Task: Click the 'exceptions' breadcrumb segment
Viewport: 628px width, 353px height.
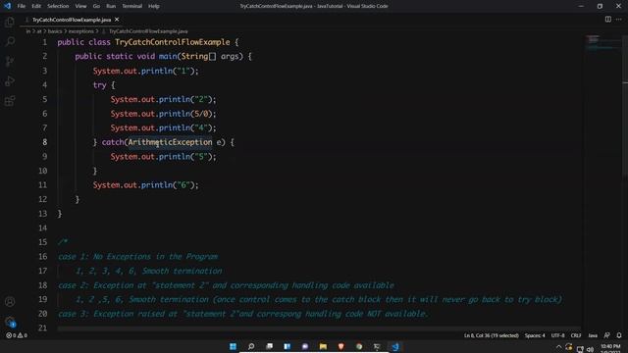Action: click(x=80, y=31)
